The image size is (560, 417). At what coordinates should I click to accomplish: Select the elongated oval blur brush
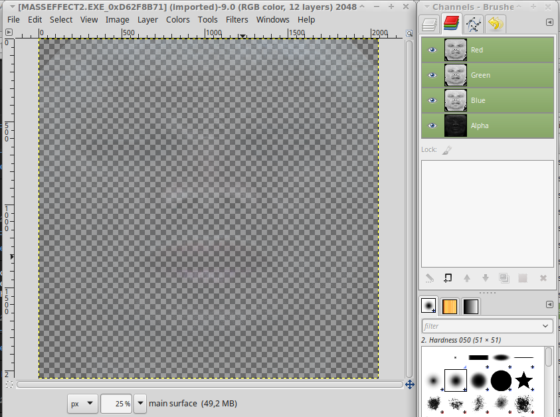coord(501,357)
